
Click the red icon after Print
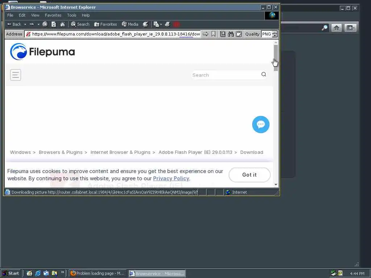coord(176,24)
